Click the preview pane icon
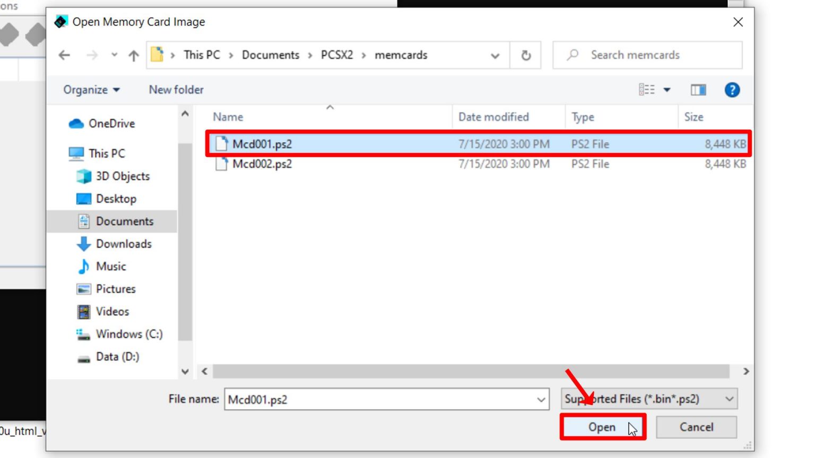 (698, 90)
